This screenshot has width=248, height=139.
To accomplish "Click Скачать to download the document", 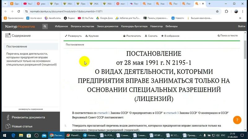I will click(151, 36).
